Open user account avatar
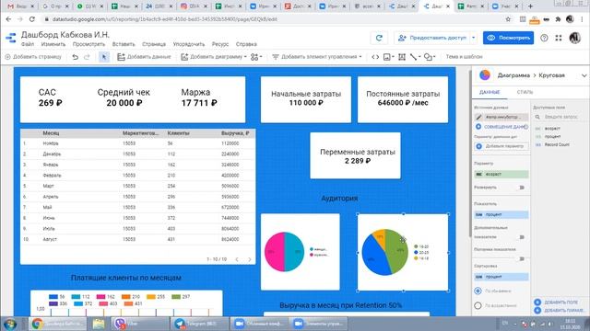The height and width of the screenshot is (331, 590). pos(574,38)
